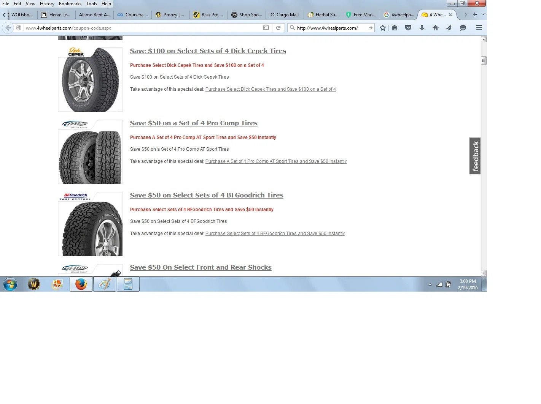This screenshot has width=541, height=404.
Task: Switch to the 4wheelpa... Google tab
Action: pos(399,15)
